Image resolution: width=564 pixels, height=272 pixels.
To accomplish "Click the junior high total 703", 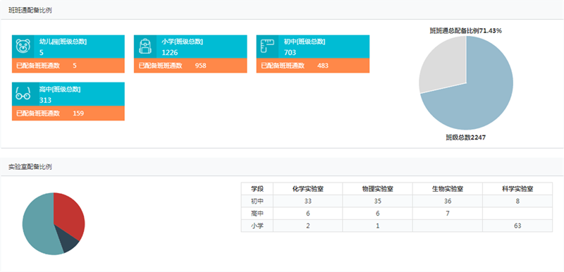I will [x=290, y=52].
